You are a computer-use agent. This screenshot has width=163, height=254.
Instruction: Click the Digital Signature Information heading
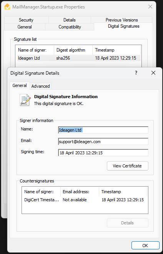tap(66, 97)
